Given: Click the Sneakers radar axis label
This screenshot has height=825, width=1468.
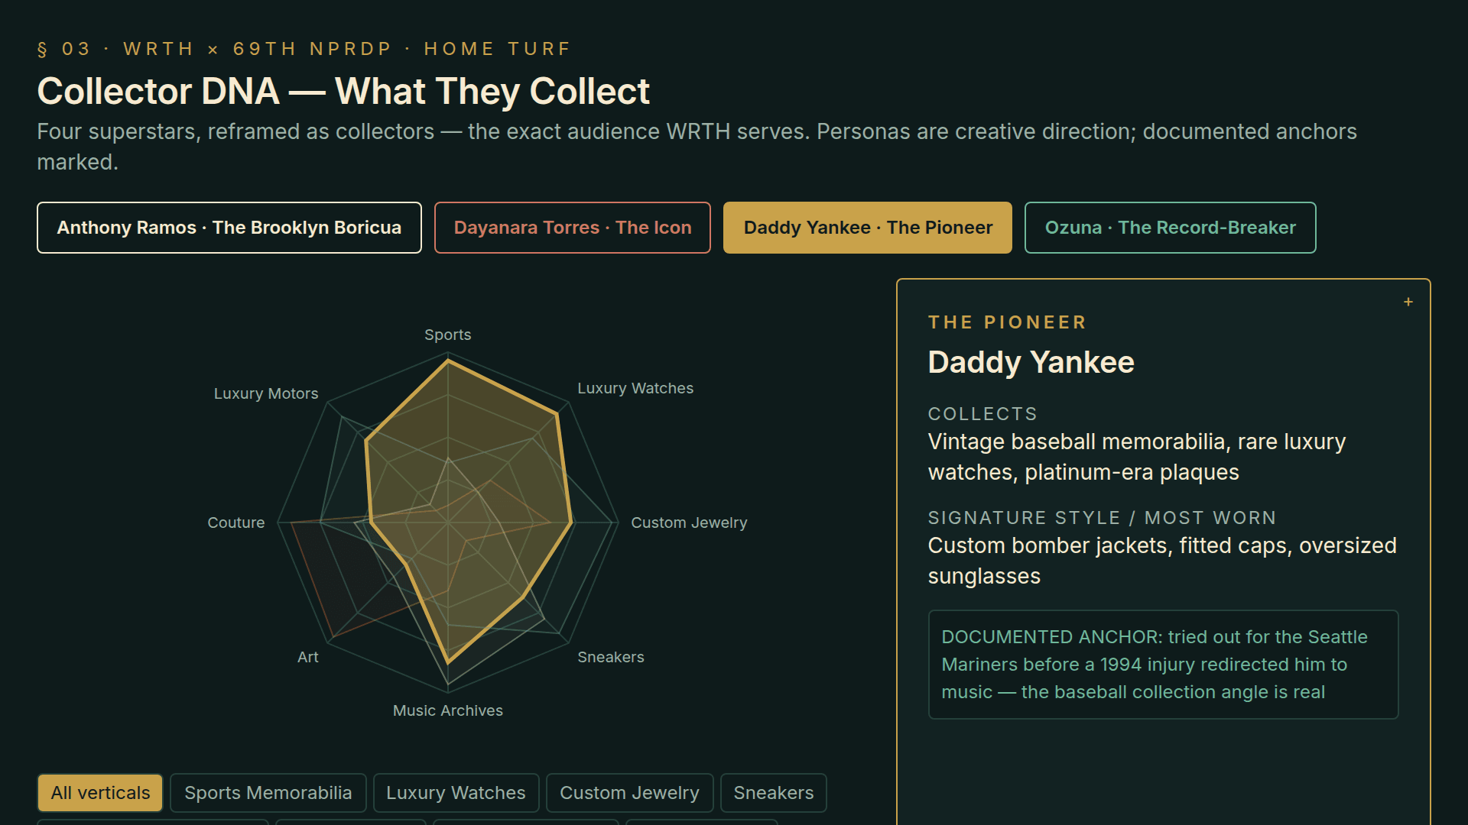Looking at the screenshot, I should click(611, 657).
